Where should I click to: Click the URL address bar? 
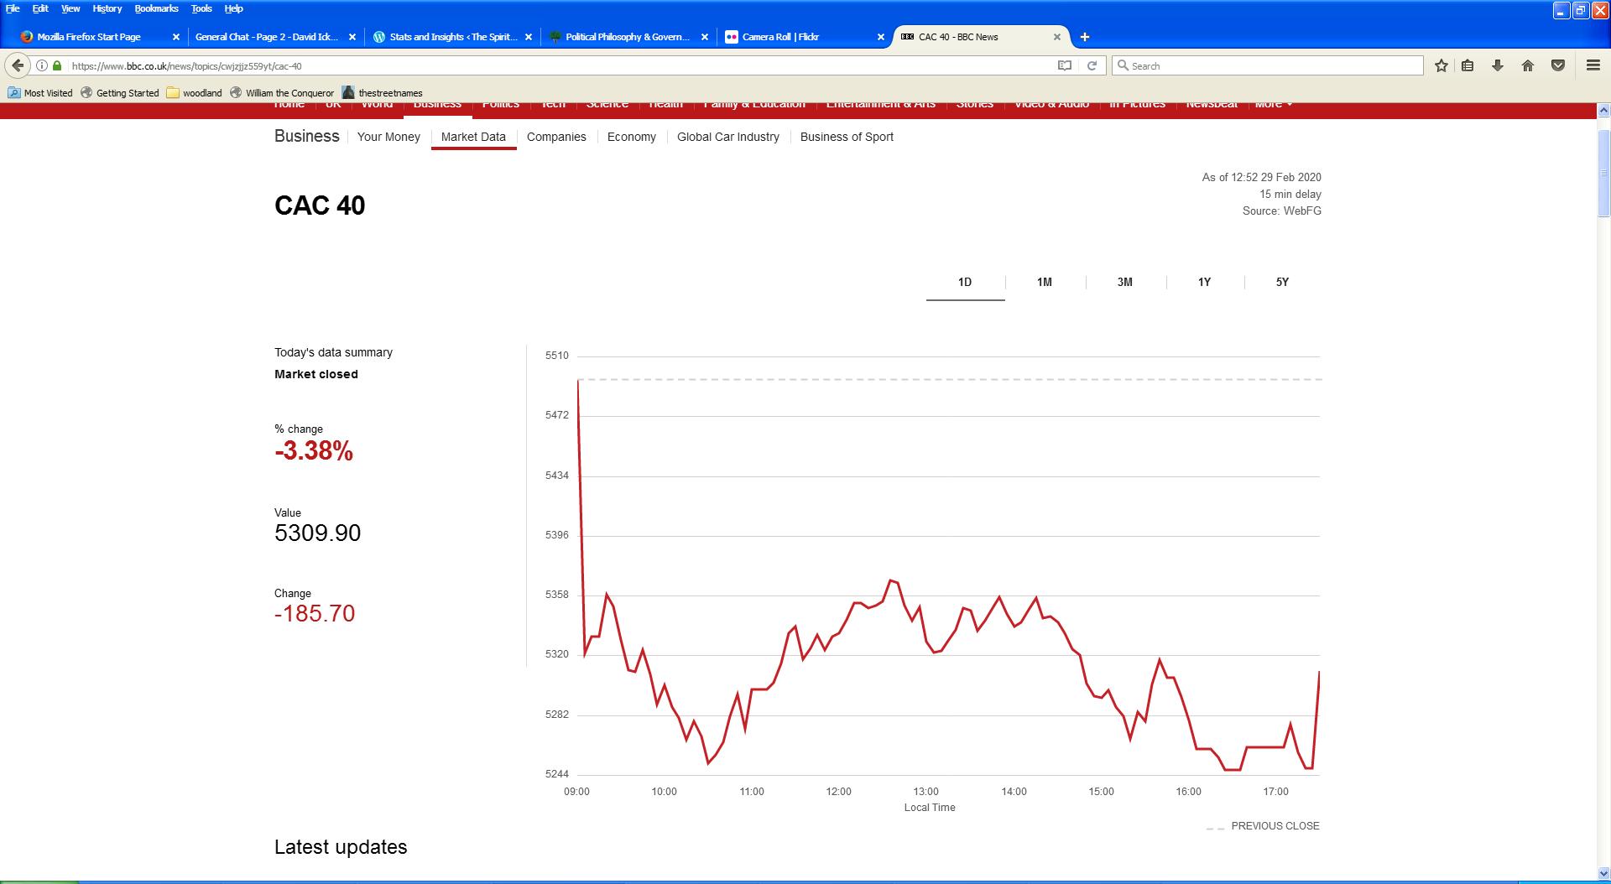[x=554, y=65]
